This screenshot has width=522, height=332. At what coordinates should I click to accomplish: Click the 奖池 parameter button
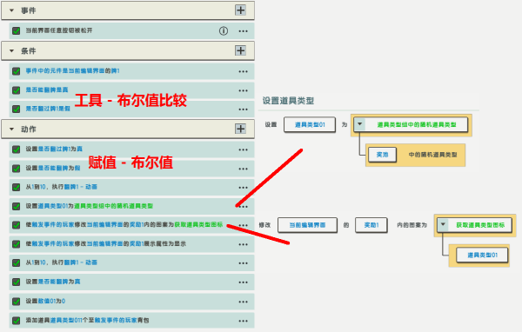pyautogui.click(x=382, y=155)
